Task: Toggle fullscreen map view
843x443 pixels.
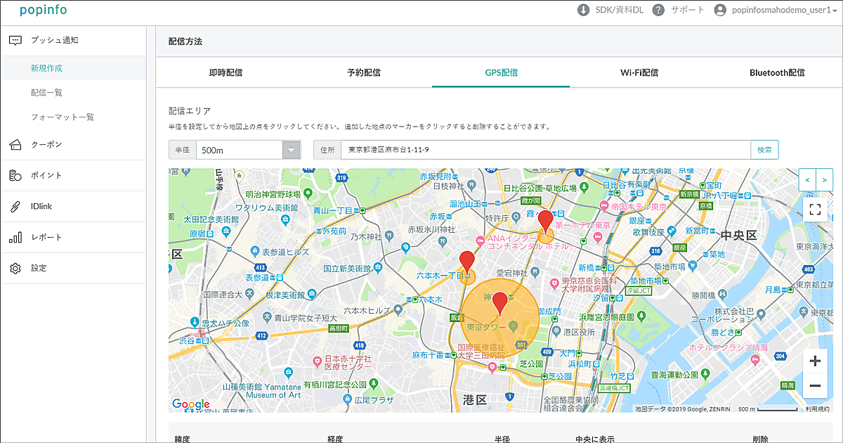Action: pos(815,209)
